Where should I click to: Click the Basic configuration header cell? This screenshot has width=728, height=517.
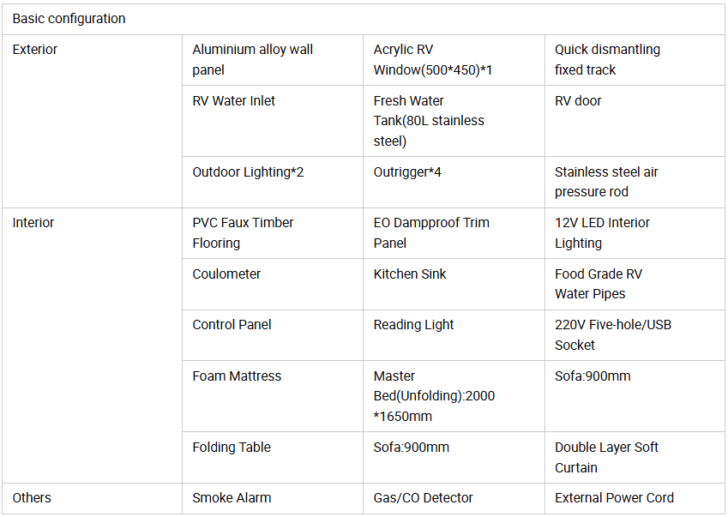[x=363, y=19]
